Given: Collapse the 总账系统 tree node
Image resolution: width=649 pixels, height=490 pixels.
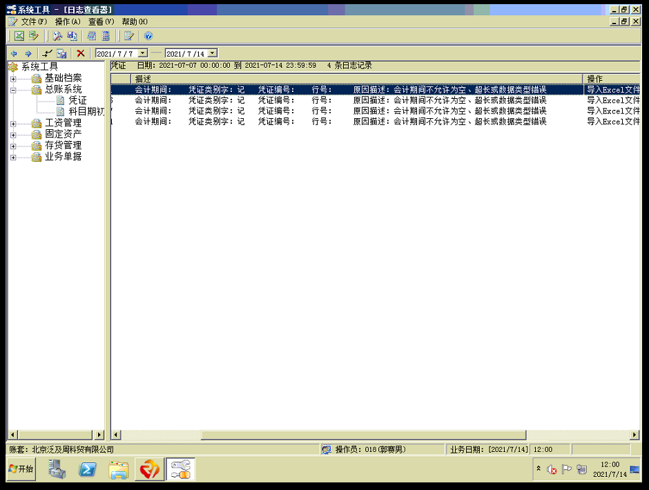Looking at the screenshot, I should coord(13,89).
